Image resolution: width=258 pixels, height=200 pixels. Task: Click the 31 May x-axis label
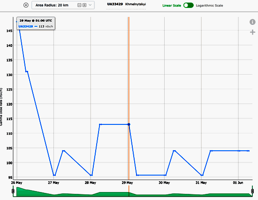click(x=201, y=183)
